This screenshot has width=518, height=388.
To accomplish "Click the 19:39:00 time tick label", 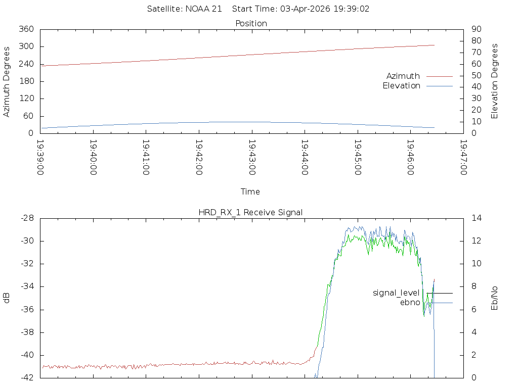I will pyautogui.click(x=40, y=158).
